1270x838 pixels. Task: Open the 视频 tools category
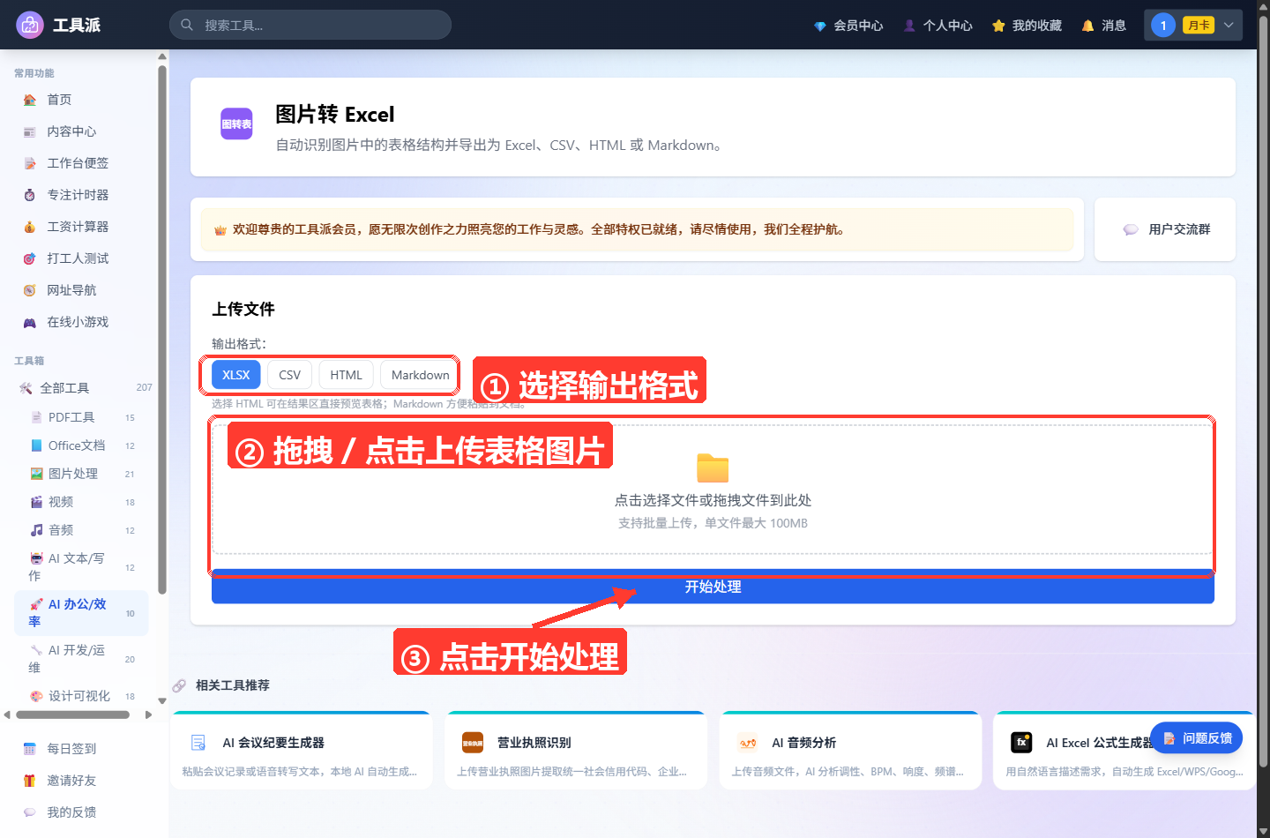click(81, 502)
